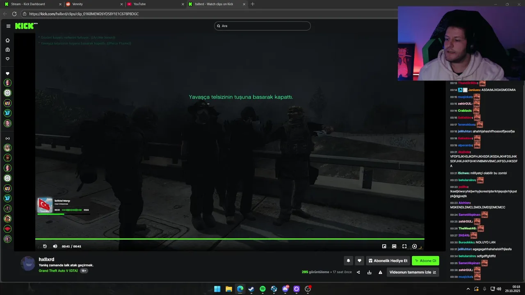Click the filled heart followed section icon
525x295 pixels.
coord(7,73)
